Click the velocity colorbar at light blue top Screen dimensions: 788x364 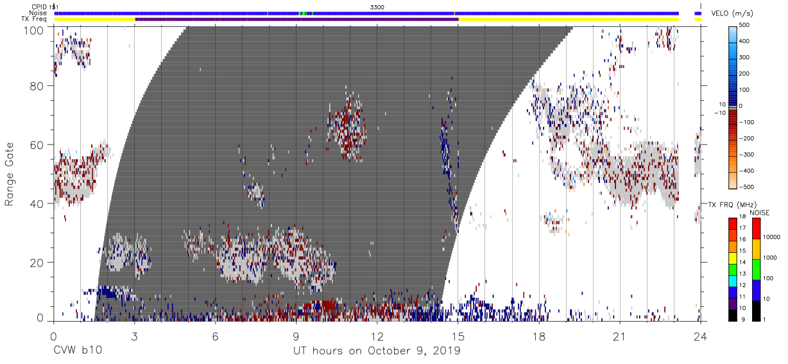pyautogui.click(x=733, y=35)
